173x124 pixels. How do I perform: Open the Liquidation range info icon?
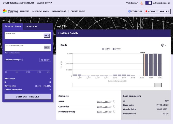(22, 60)
